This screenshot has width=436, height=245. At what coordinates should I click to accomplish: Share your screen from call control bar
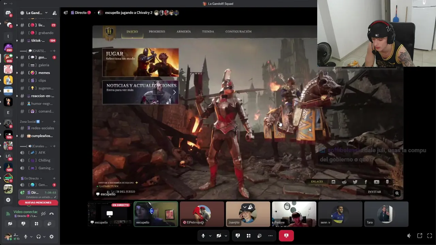pos(238,236)
